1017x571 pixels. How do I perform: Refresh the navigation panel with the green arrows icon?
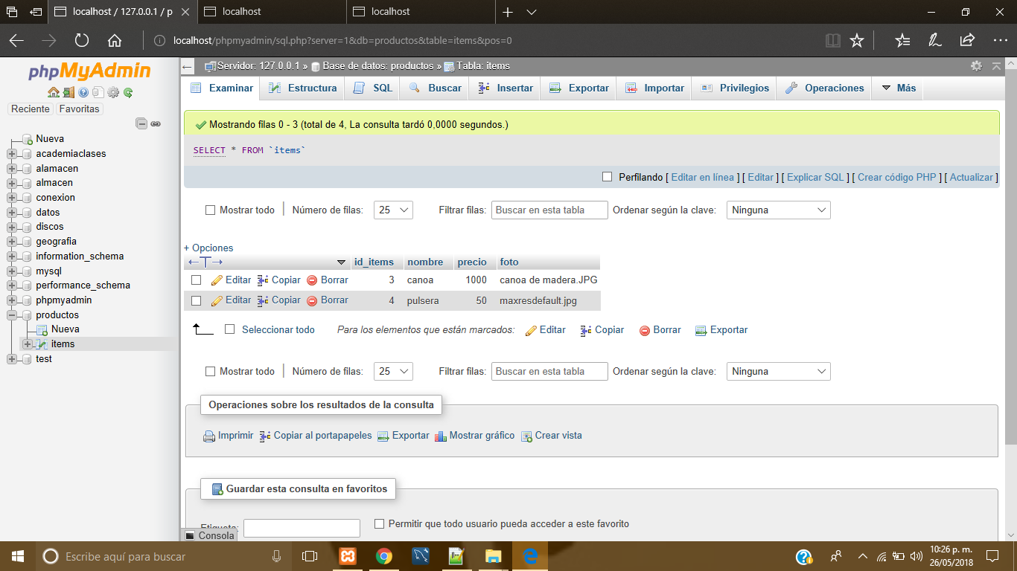pyautogui.click(x=127, y=92)
